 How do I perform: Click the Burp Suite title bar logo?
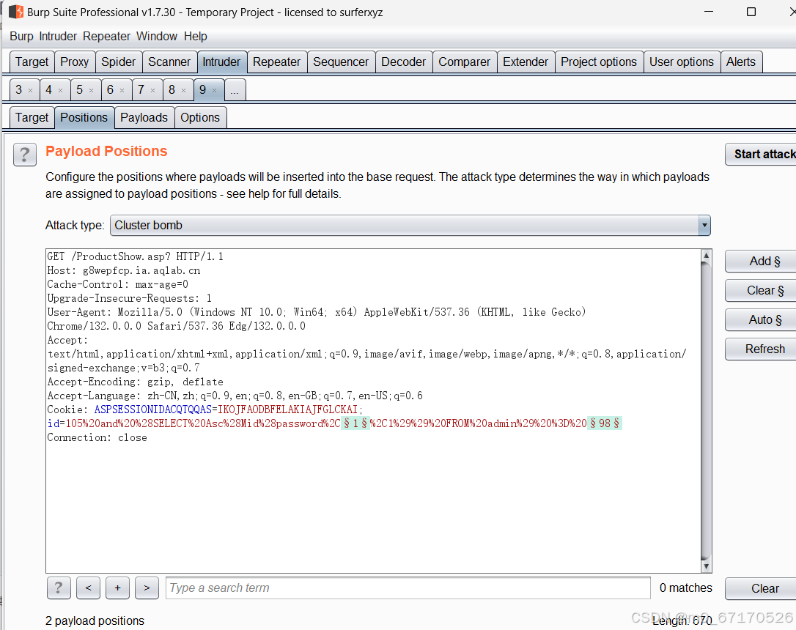pyautogui.click(x=15, y=12)
